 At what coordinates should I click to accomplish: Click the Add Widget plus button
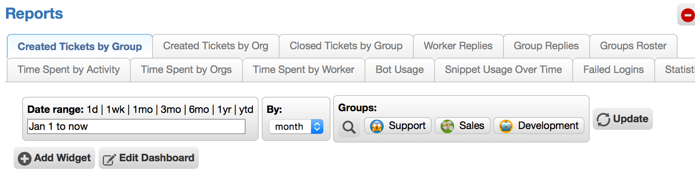pos(54,158)
